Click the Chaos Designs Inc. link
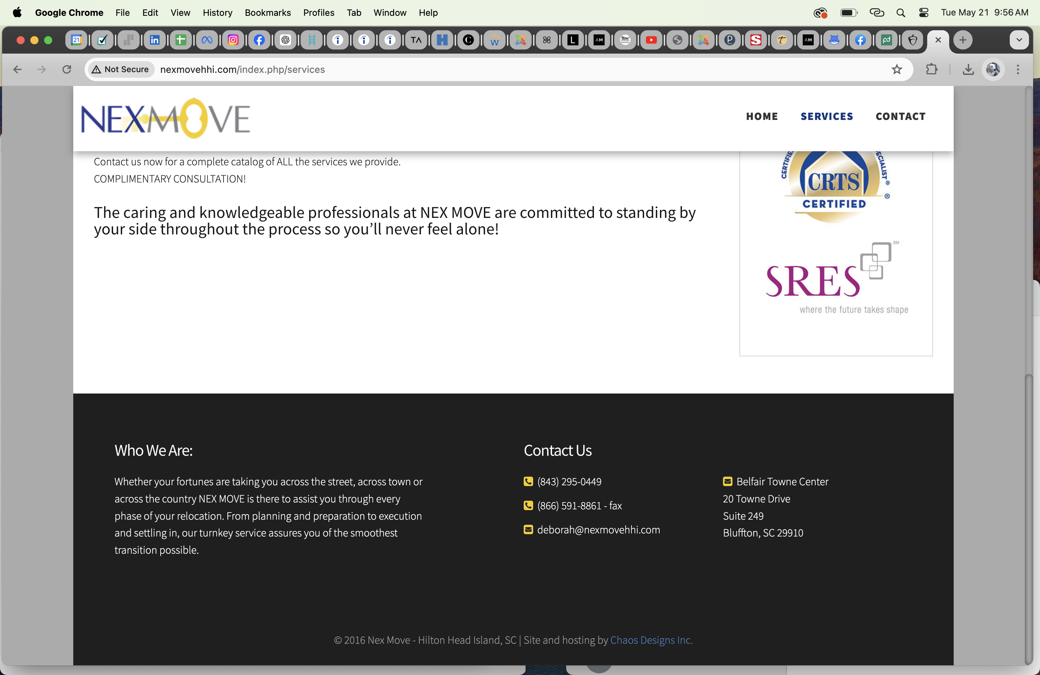 pyautogui.click(x=651, y=640)
